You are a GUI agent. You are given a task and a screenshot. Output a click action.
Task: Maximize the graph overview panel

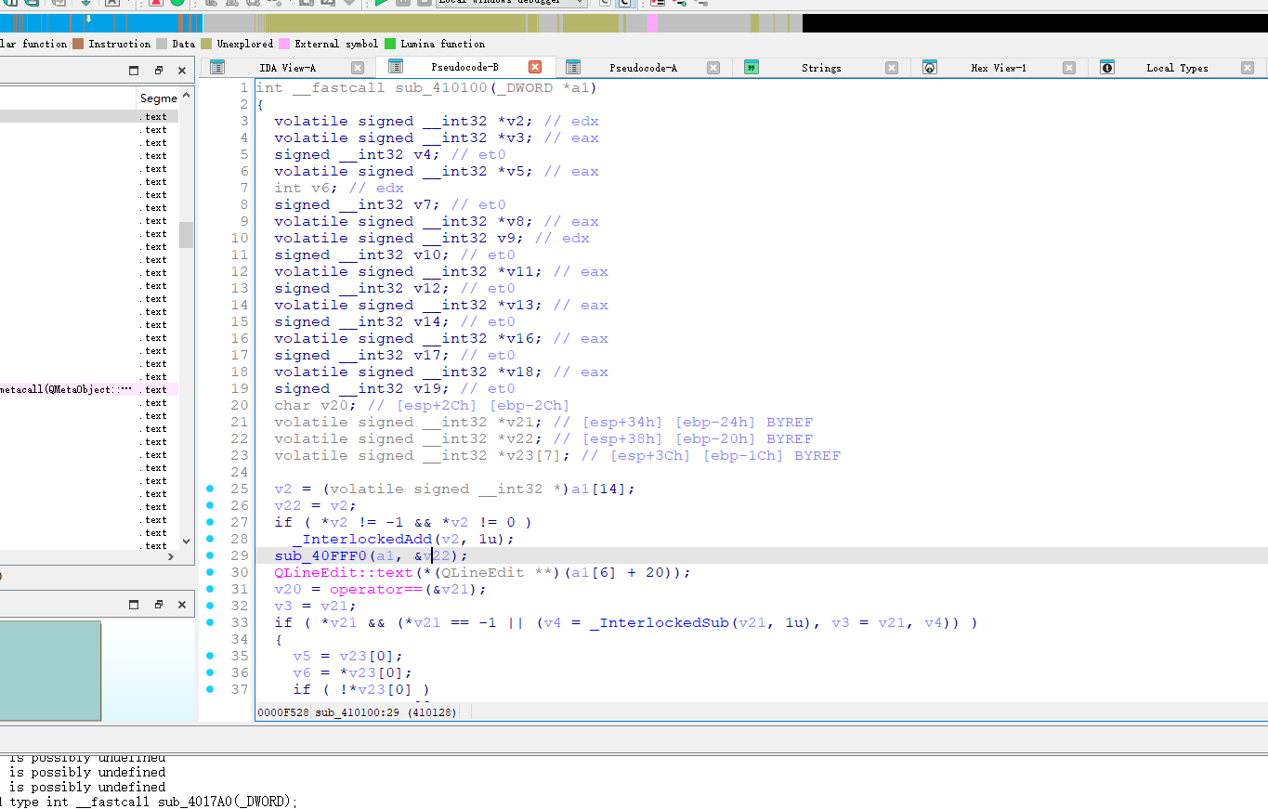[x=134, y=605]
